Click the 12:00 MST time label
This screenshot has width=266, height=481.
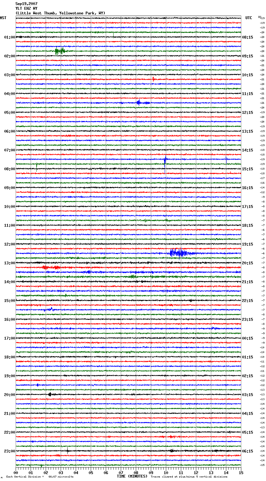[10, 244]
